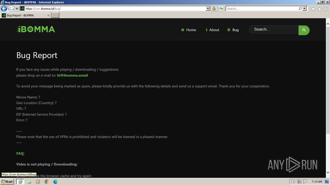Image resolution: width=330 pixels, height=185 pixels.
Task: Open the IE Tools gear icon
Action: [326, 9]
